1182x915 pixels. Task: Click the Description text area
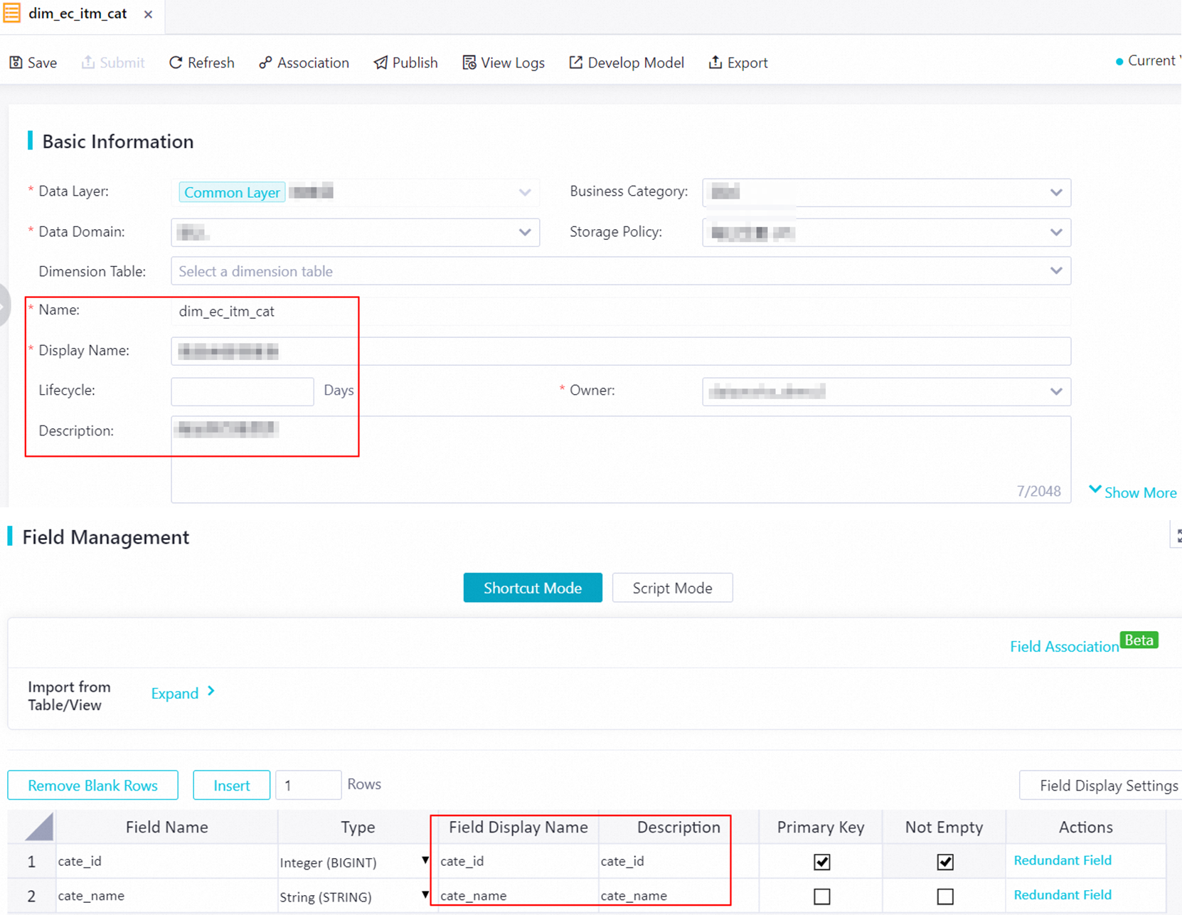pos(621,460)
